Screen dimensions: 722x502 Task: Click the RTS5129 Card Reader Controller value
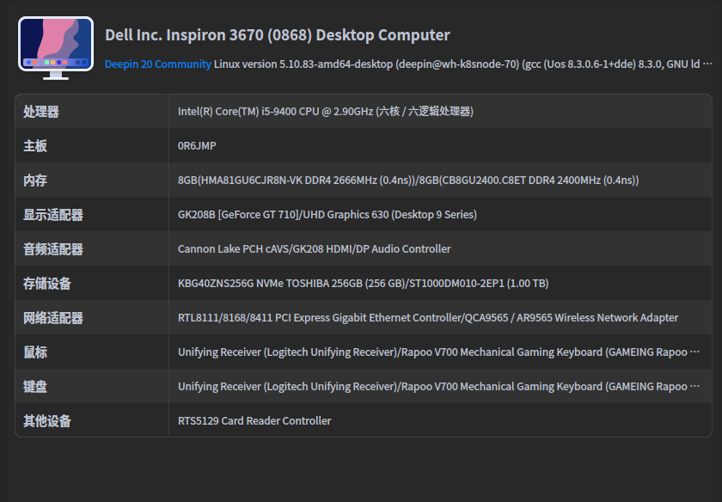[x=254, y=421]
